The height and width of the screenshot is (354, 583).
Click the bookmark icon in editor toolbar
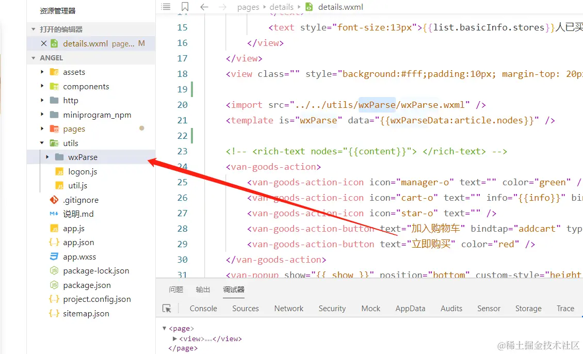[185, 7]
